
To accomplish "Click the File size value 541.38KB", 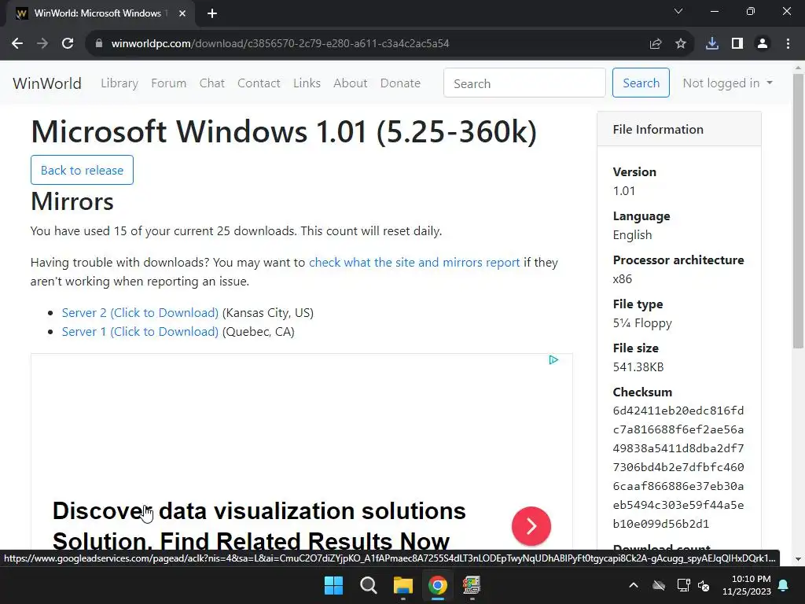I will [x=638, y=367].
